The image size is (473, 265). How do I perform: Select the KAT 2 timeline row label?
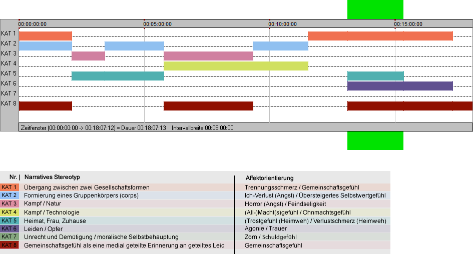[9, 43]
